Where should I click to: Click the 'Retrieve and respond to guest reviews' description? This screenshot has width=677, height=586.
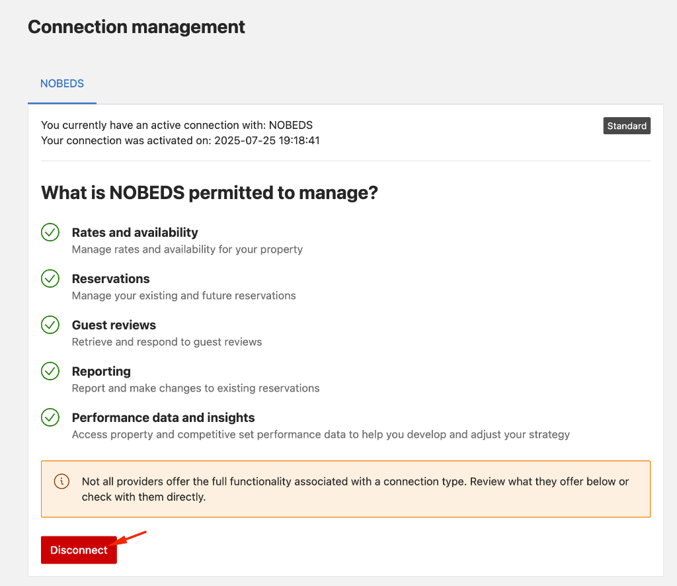pos(167,342)
